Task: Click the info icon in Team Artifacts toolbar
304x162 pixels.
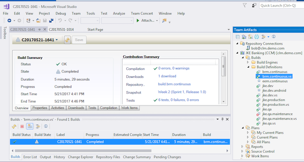Action: 274,36
